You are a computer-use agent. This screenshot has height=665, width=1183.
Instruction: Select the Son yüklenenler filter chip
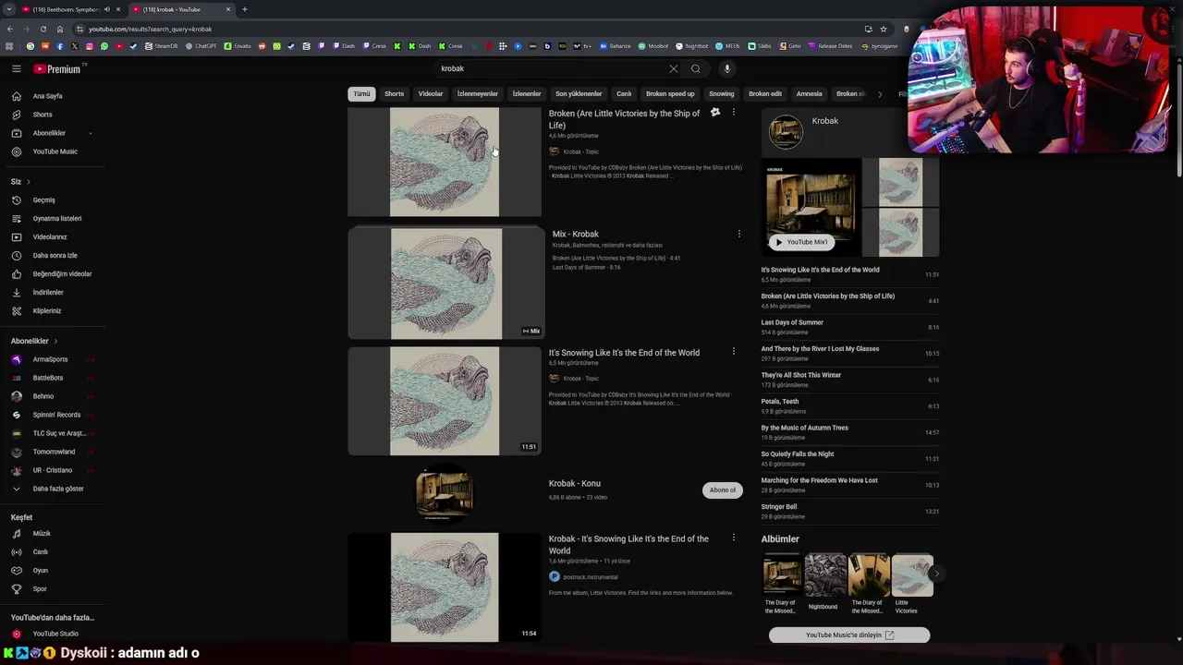(579, 93)
